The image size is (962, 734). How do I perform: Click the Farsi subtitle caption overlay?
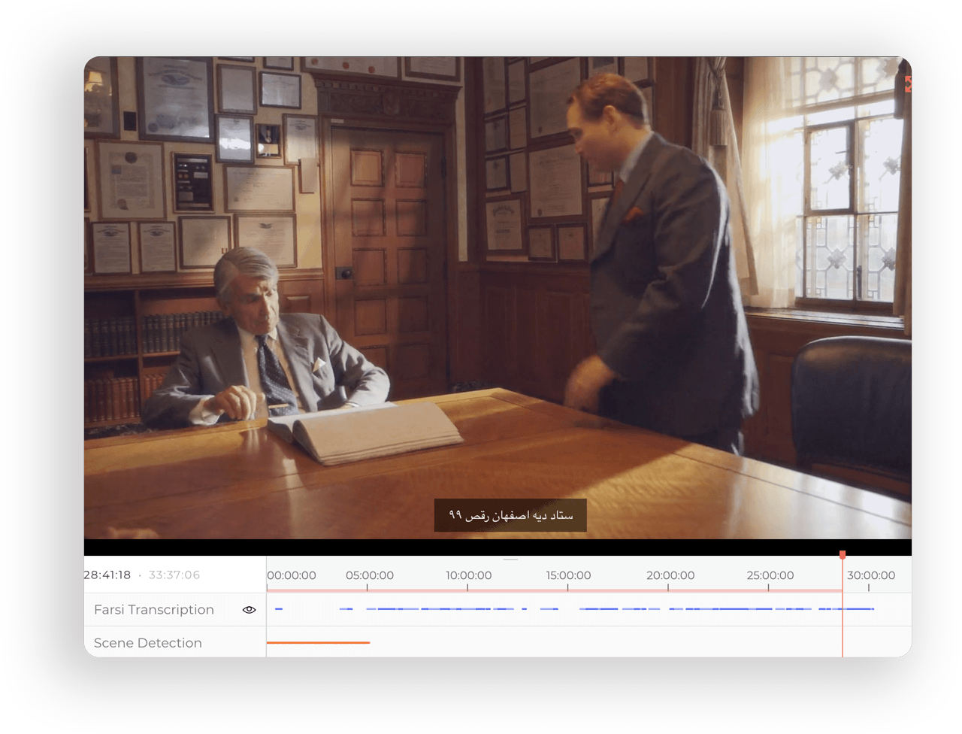(x=510, y=515)
